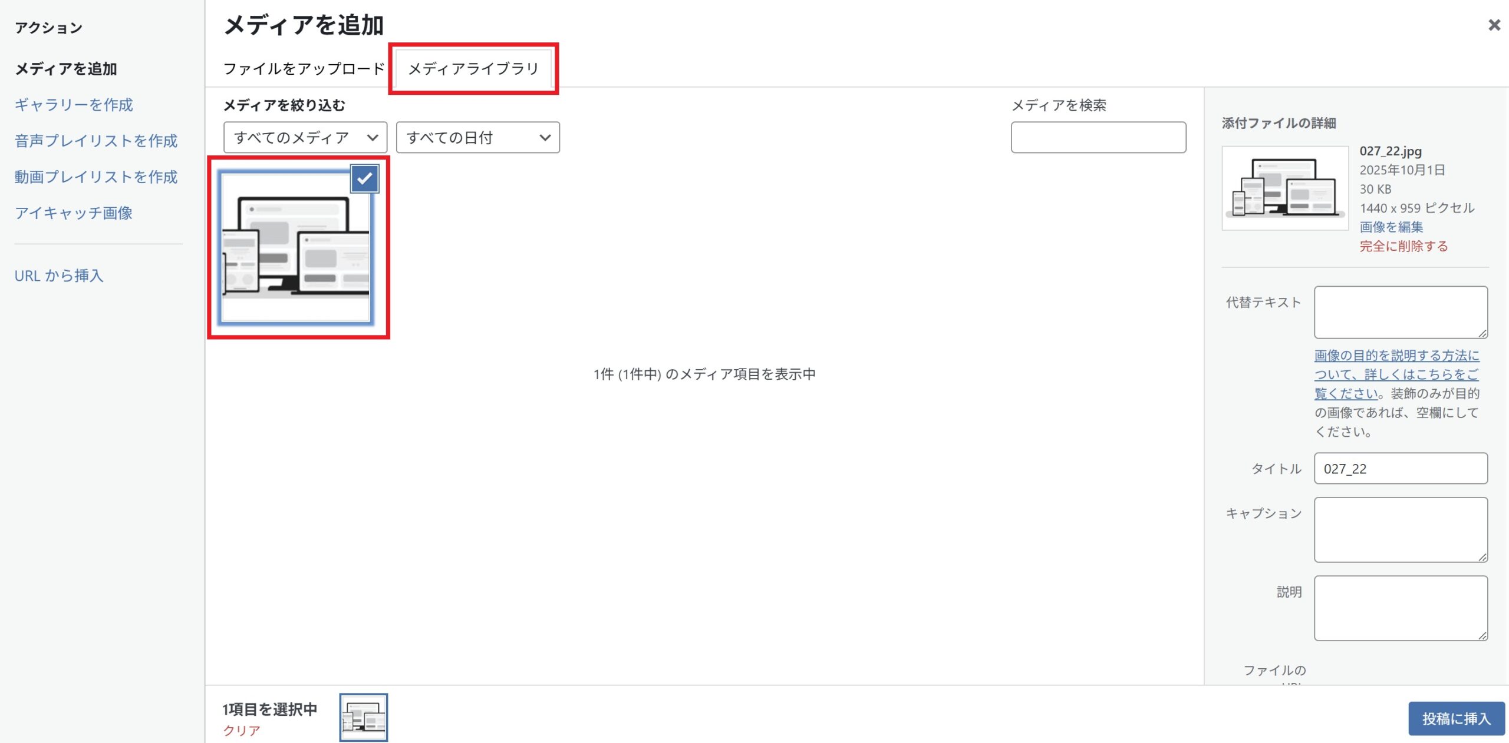The image size is (1509, 743).
Task: Open the すべてのメディア filter dropdown
Action: pos(305,138)
